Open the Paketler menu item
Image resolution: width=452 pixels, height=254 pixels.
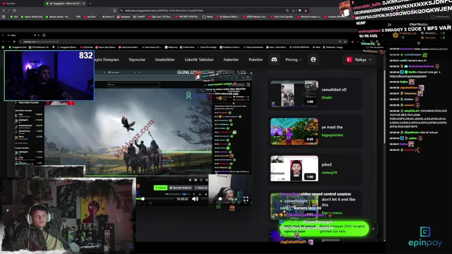click(256, 60)
